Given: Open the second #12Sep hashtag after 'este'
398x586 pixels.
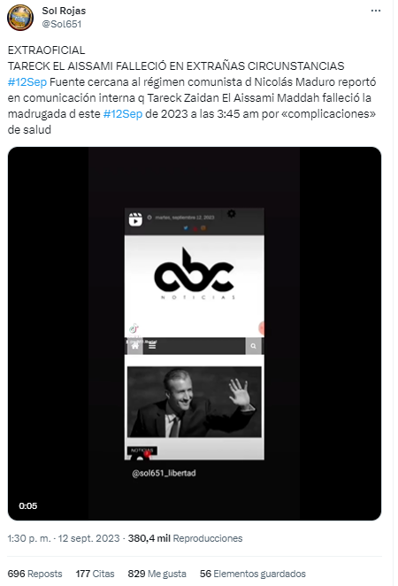Looking at the screenshot, I should point(123,113).
